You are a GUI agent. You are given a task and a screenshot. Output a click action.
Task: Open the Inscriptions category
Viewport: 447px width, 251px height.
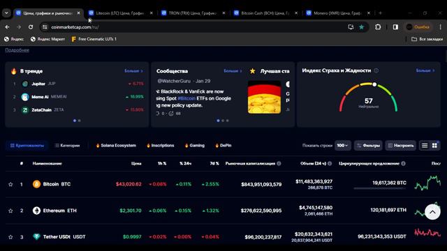pyautogui.click(x=160, y=146)
